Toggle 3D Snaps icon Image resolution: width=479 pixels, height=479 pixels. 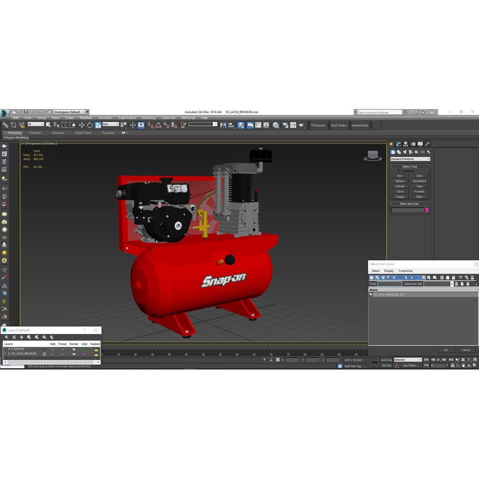(150, 125)
